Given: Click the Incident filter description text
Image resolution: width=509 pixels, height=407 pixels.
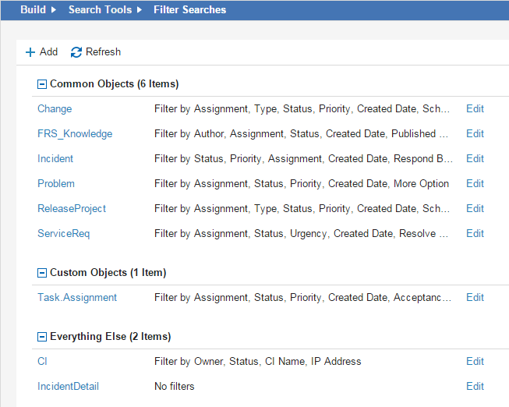Looking at the screenshot, I should (x=303, y=159).
